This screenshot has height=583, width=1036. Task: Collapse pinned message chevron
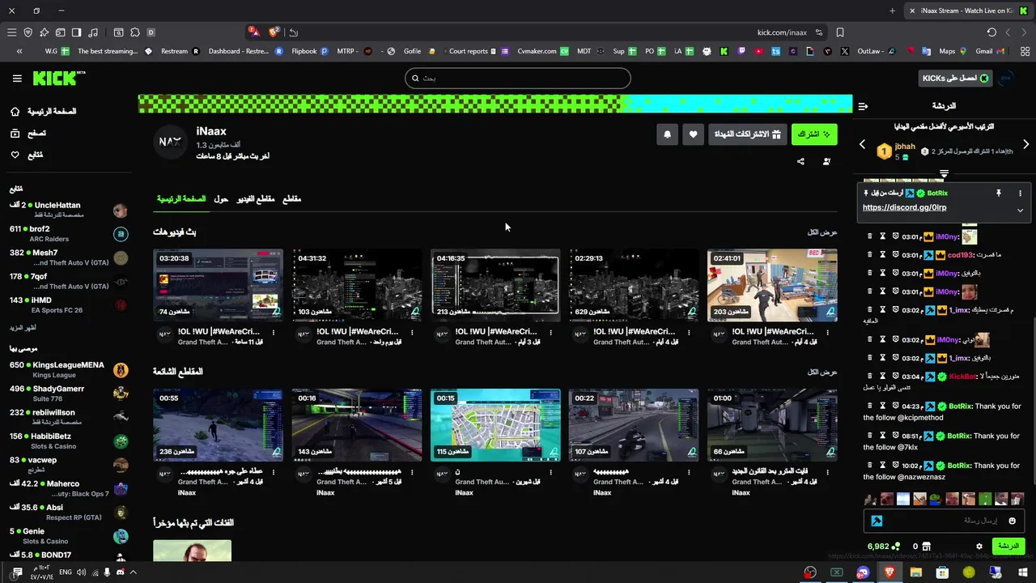1020,211
